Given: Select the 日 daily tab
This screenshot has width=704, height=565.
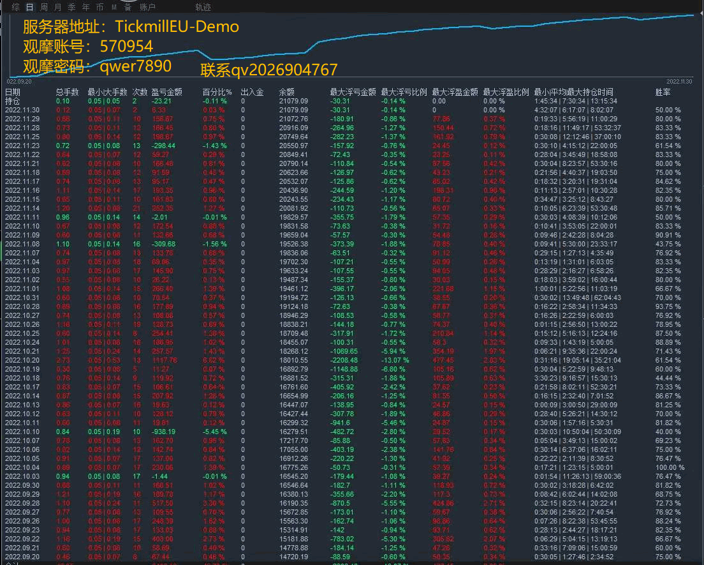Looking at the screenshot, I should tap(30, 7).
